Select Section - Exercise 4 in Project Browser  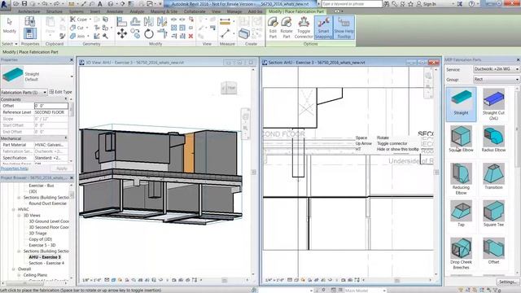point(46,263)
